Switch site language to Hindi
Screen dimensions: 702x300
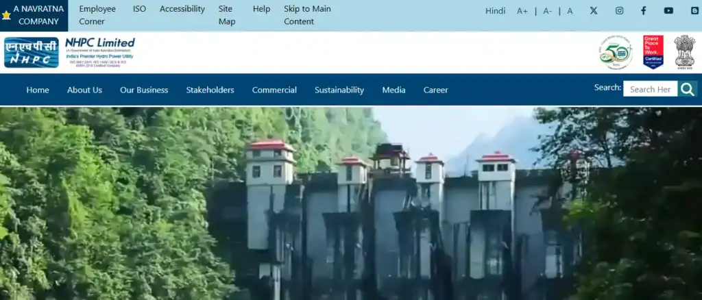pyautogui.click(x=495, y=10)
